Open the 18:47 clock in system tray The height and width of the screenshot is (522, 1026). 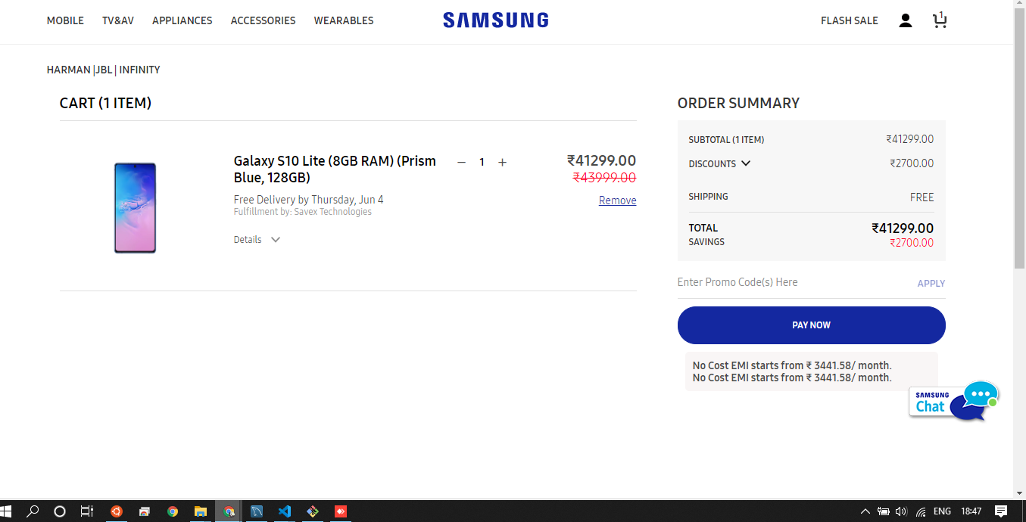click(x=971, y=511)
